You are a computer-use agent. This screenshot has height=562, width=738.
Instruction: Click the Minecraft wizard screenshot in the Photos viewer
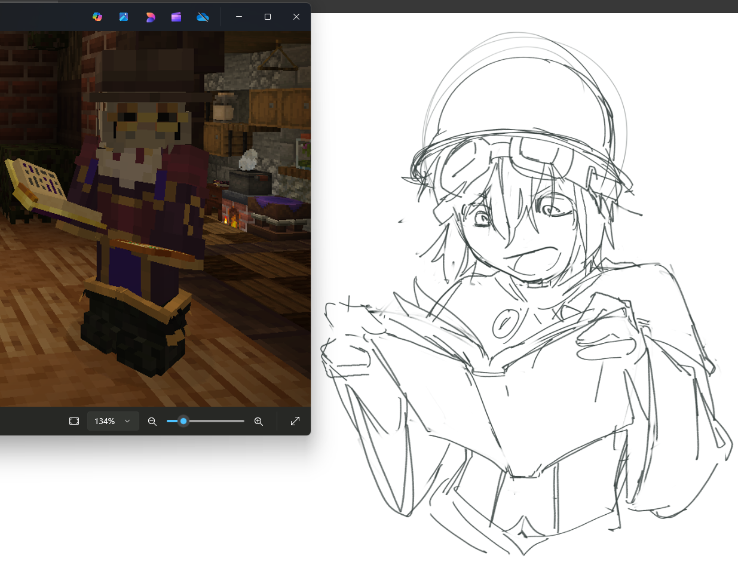[x=155, y=219]
